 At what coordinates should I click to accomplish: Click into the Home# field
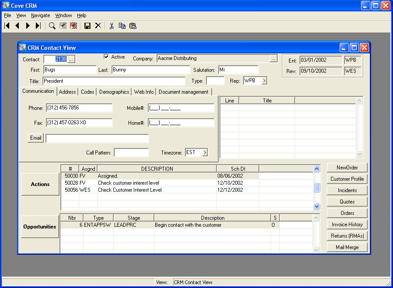pos(181,123)
